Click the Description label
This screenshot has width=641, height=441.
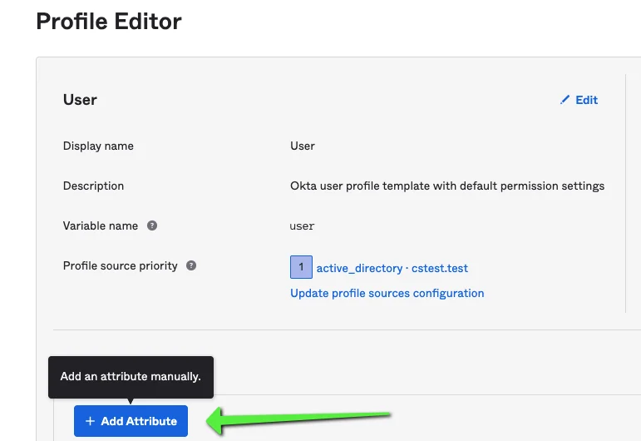93,186
